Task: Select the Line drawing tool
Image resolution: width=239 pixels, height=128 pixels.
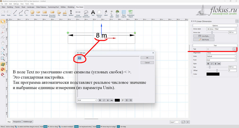Action: coord(15,13)
